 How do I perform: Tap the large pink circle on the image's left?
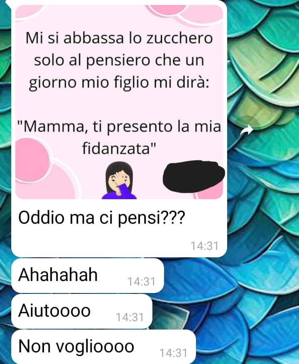[x=32, y=160]
